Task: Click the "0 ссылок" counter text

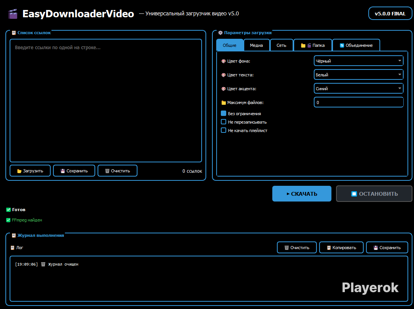Action: [192, 171]
